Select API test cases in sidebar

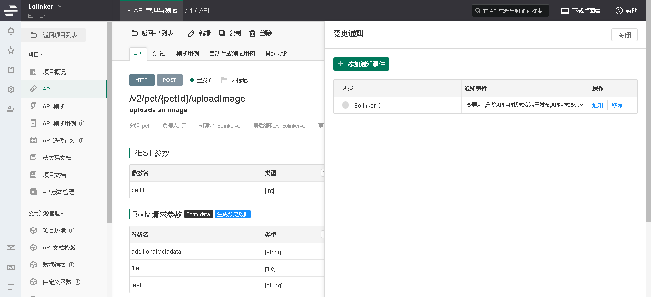pyautogui.click(x=59, y=124)
